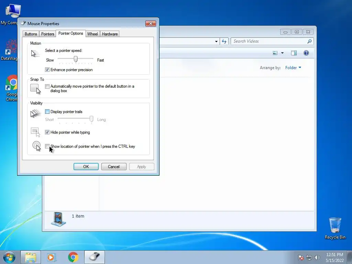Enable Display pointer trails checkbox
The image size is (352, 264).
pos(47,112)
